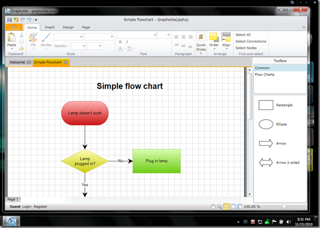Toggle Italic text formatting
Viewport: 320px width, 228px height.
coord(127,42)
